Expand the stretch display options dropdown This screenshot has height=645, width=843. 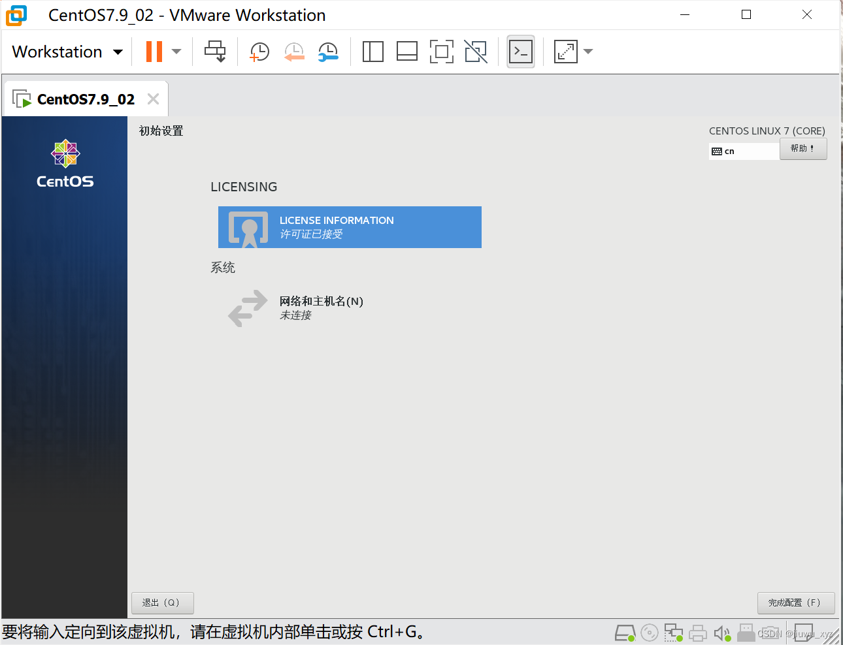588,52
